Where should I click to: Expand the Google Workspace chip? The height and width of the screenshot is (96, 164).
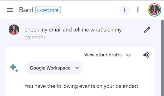pyautogui.click(x=54, y=68)
